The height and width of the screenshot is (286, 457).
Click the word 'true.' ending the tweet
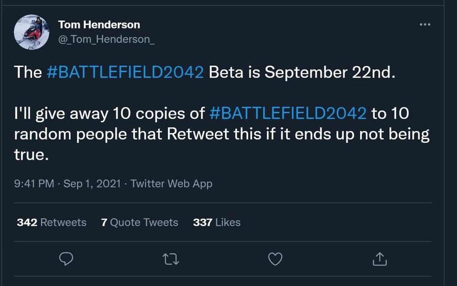(32, 155)
